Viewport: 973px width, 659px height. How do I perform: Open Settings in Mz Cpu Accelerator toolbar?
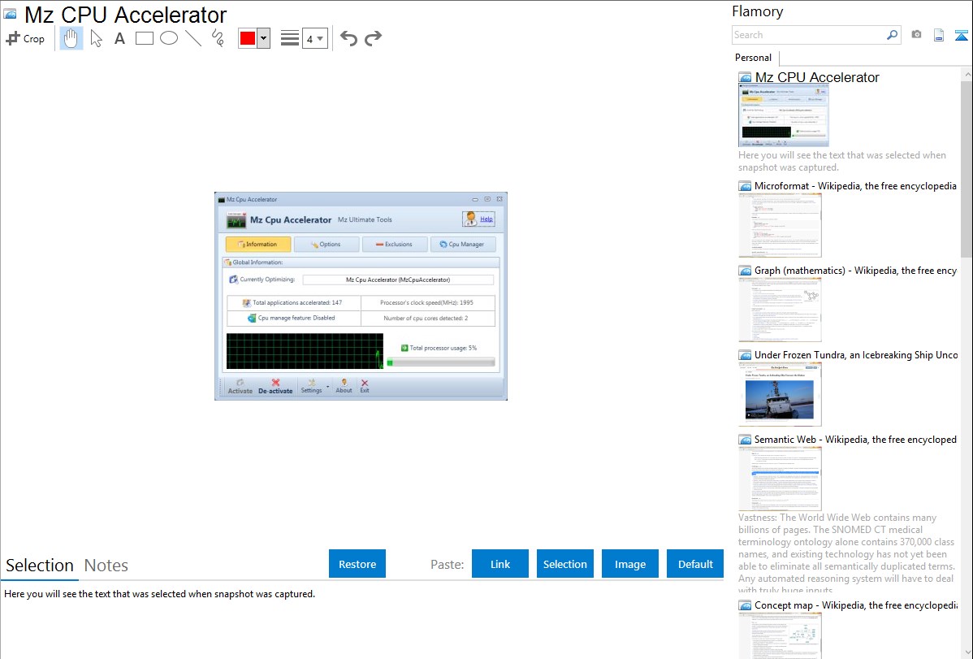[x=312, y=386]
